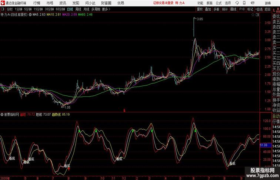Click the split-panel icon in chart corner

(x=257, y=15)
